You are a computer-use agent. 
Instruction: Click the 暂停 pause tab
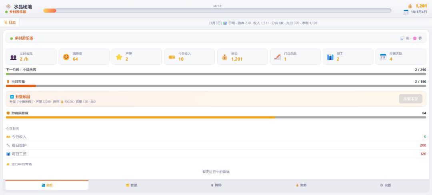(x=216, y=185)
